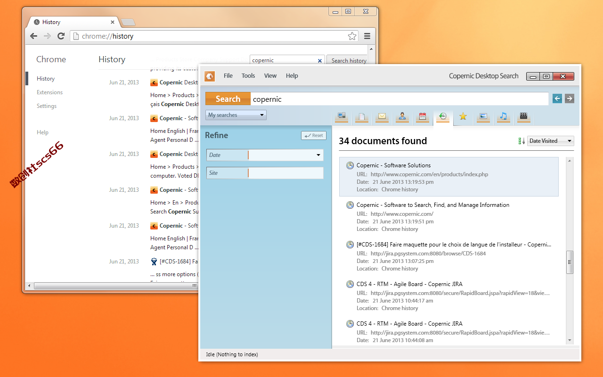Select the Pictures category icon
Image resolution: width=603 pixels, height=377 pixels.
pyautogui.click(x=483, y=117)
